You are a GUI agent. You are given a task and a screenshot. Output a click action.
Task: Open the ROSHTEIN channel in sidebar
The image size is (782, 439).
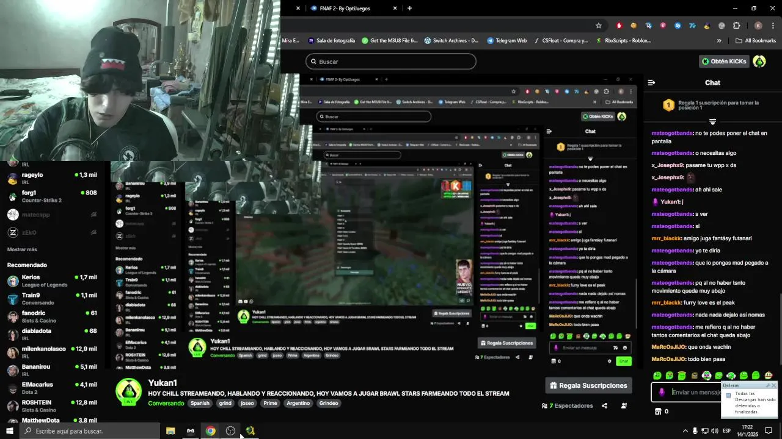pos(52,405)
